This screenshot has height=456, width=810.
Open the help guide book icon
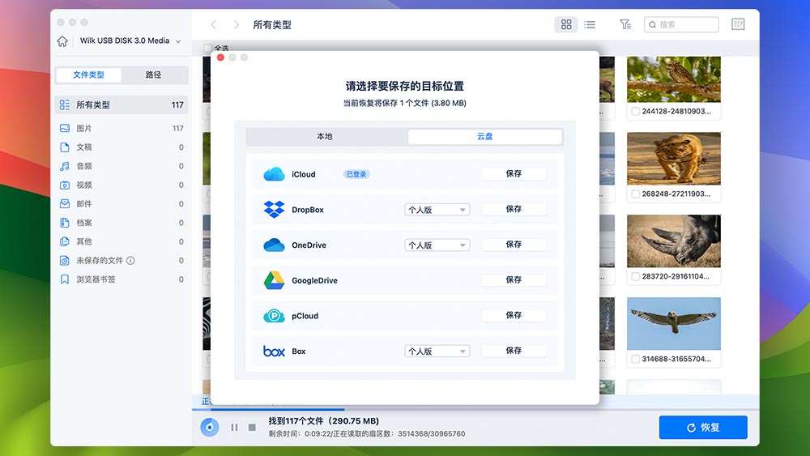point(738,24)
